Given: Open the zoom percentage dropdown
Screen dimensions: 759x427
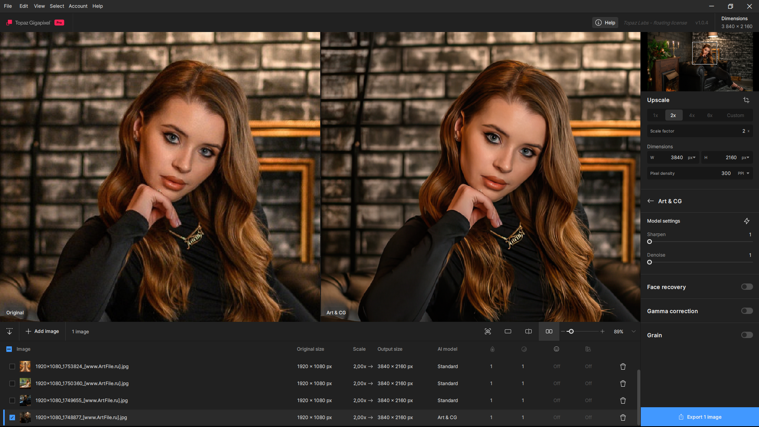Looking at the screenshot, I should click(633, 331).
